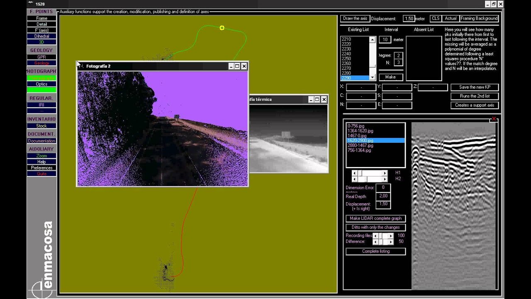Click the C: value field
531x299 pixels.
361,96
